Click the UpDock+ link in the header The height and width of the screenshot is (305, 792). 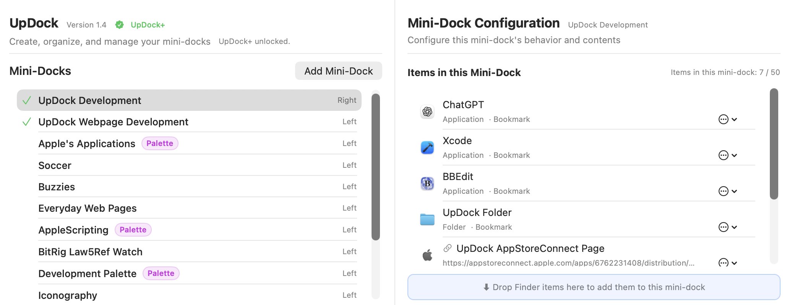[148, 25]
